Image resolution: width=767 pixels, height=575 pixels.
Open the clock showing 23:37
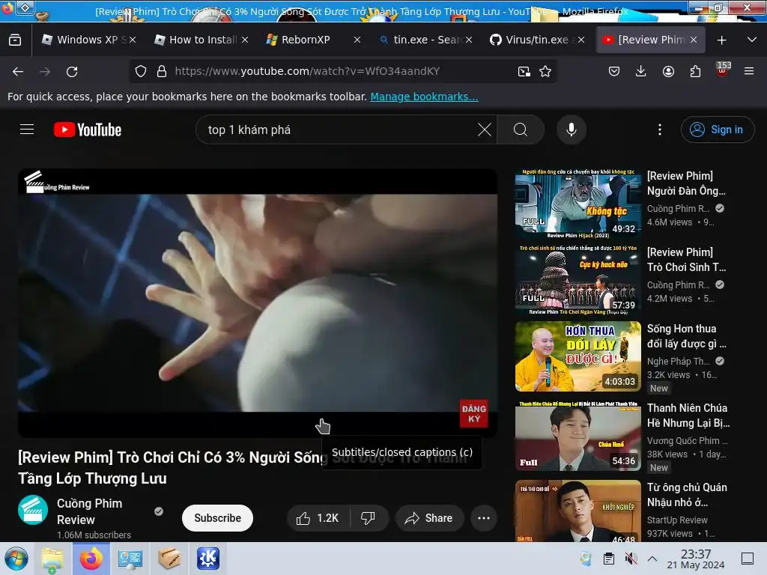point(696,559)
